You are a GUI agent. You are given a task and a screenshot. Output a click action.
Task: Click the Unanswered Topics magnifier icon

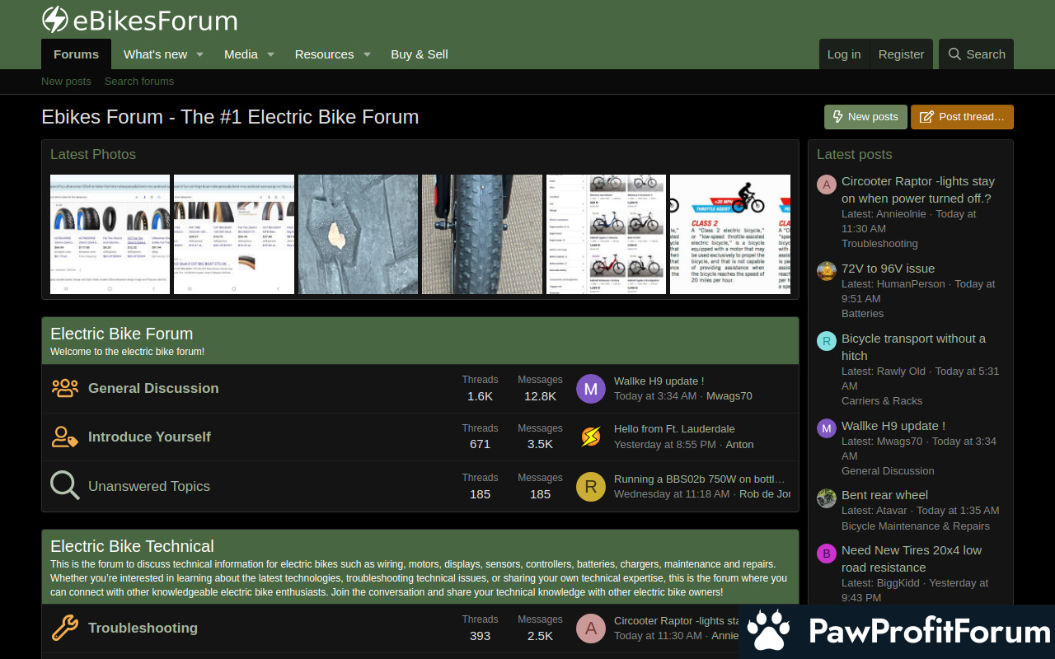65,485
